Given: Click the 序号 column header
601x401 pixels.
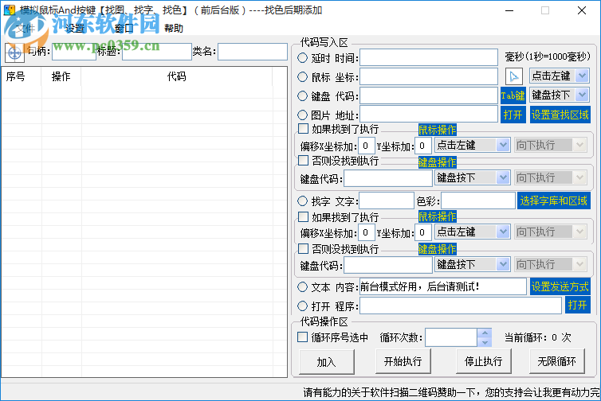Looking at the screenshot, I should 21,76.
